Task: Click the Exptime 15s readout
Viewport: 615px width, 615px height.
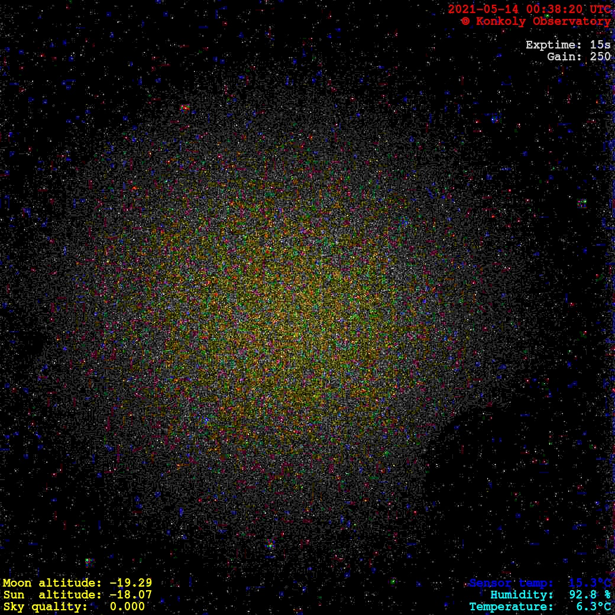Action: point(568,45)
